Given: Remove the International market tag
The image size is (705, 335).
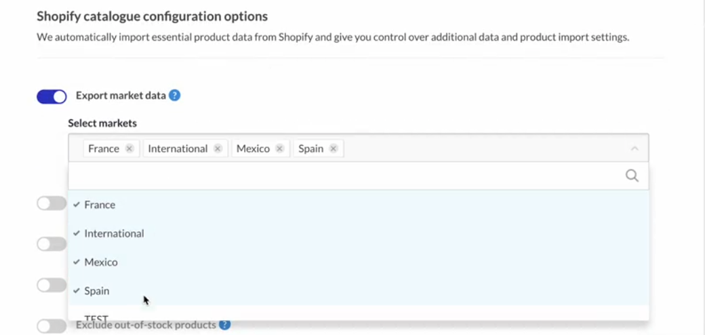Looking at the screenshot, I should coord(218,149).
